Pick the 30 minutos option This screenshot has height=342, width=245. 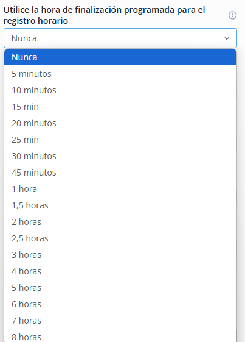pos(120,156)
